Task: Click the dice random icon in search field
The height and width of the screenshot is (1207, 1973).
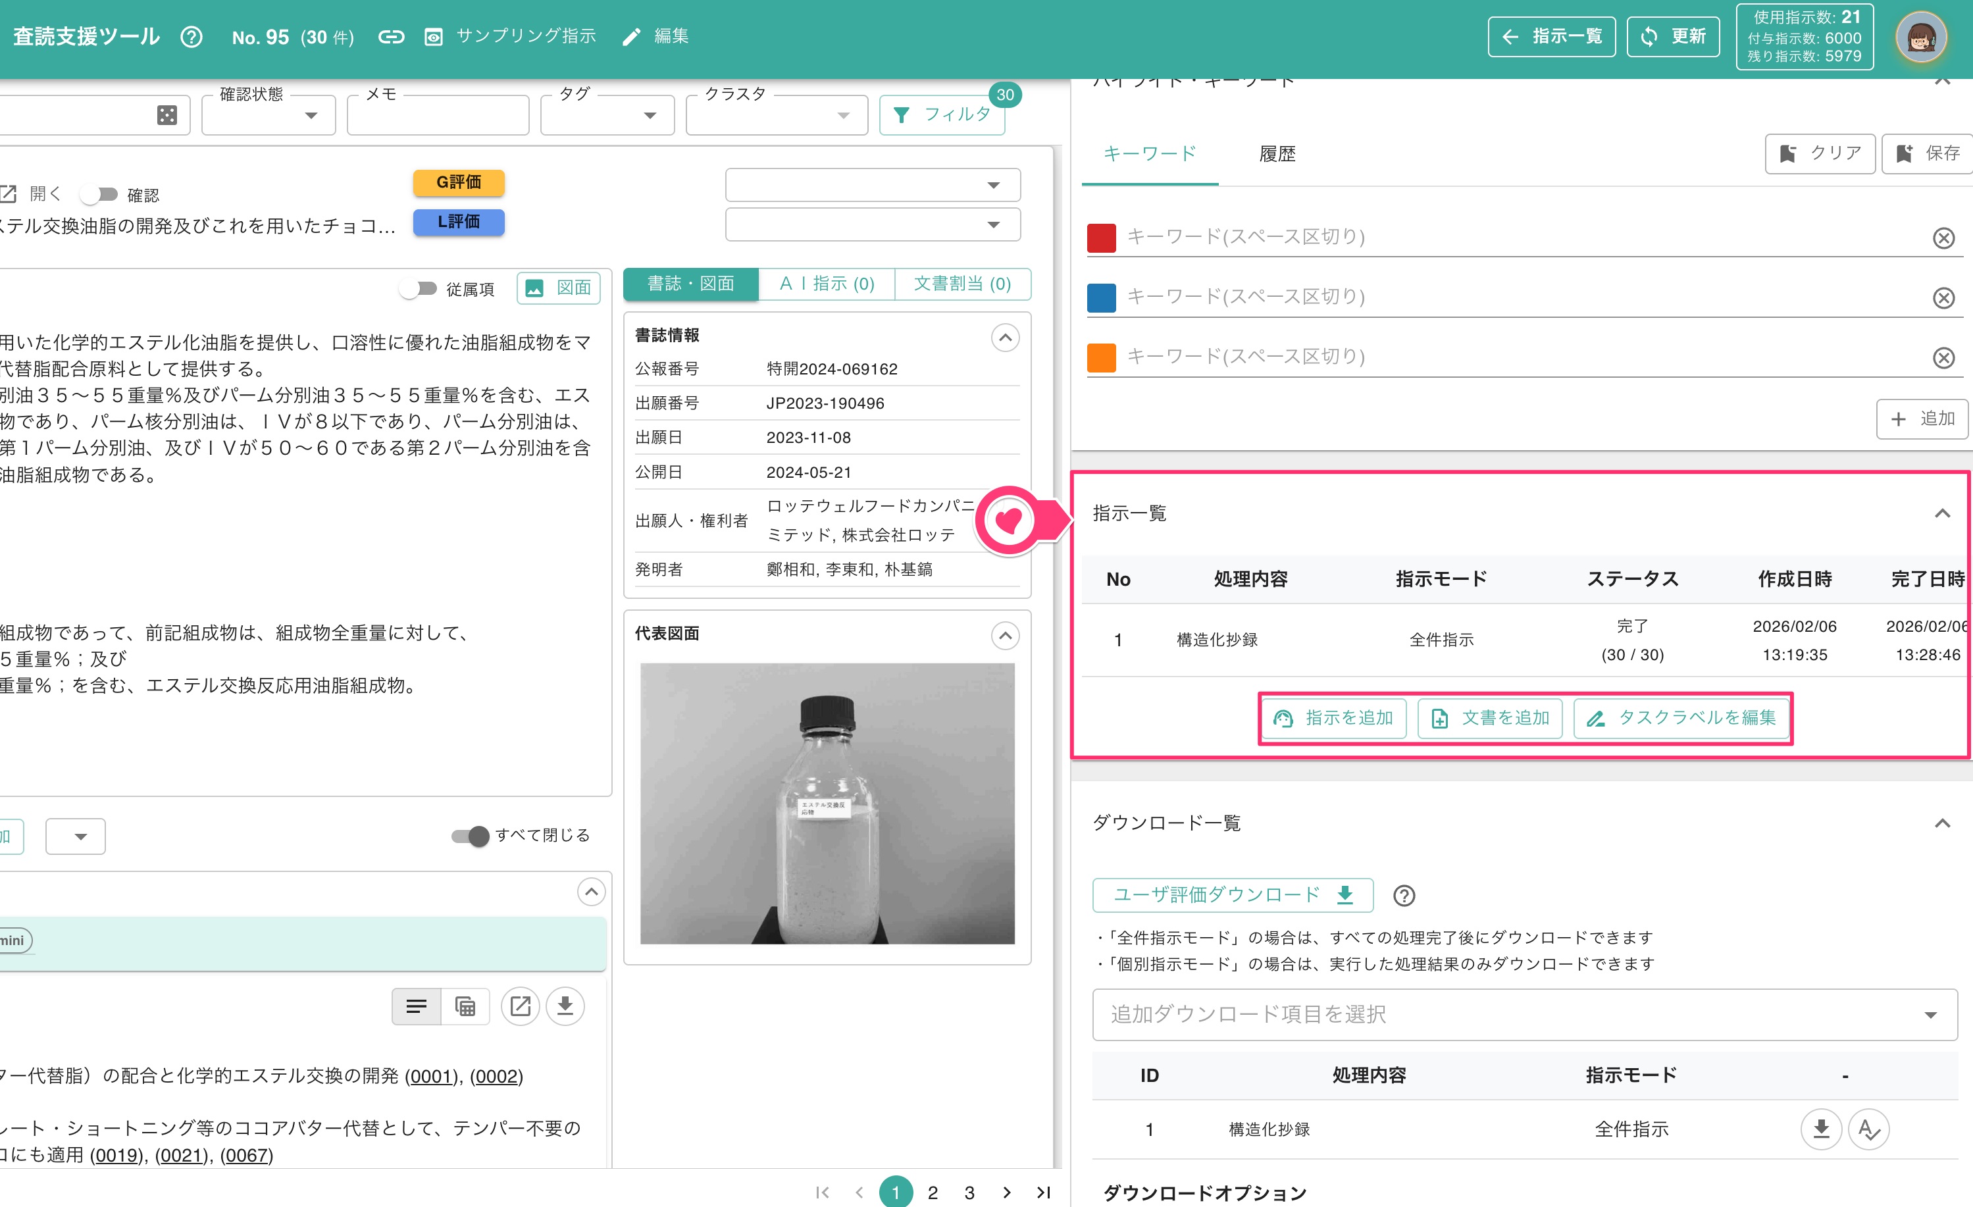Action: (x=167, y=115)
